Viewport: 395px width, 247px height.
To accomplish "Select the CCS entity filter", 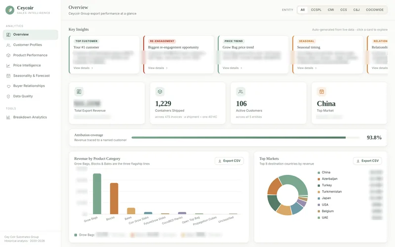I will point(343,10).
